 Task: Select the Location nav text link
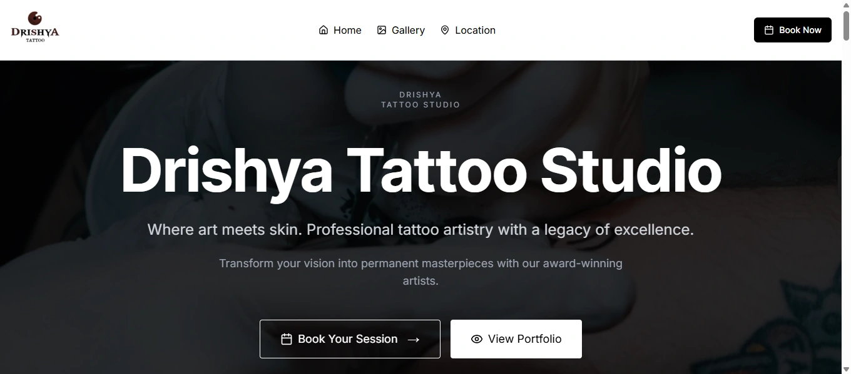click(475, 30)
